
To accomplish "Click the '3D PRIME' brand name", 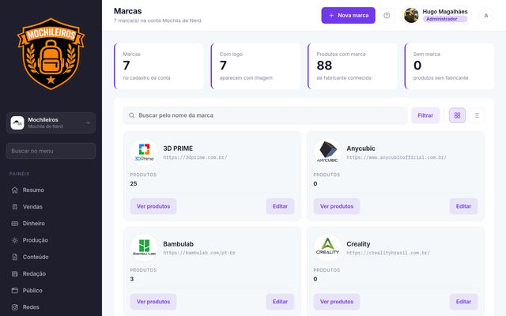I will (178, 149).
